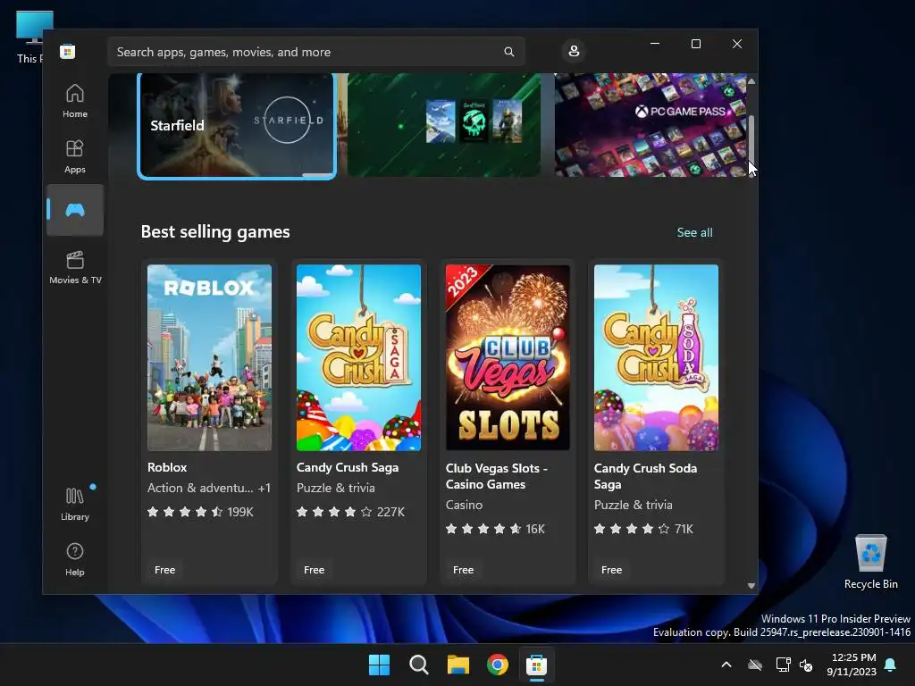Open Candy Crush Saga cover image
The image size is (915, 686).
coord(358,357)
